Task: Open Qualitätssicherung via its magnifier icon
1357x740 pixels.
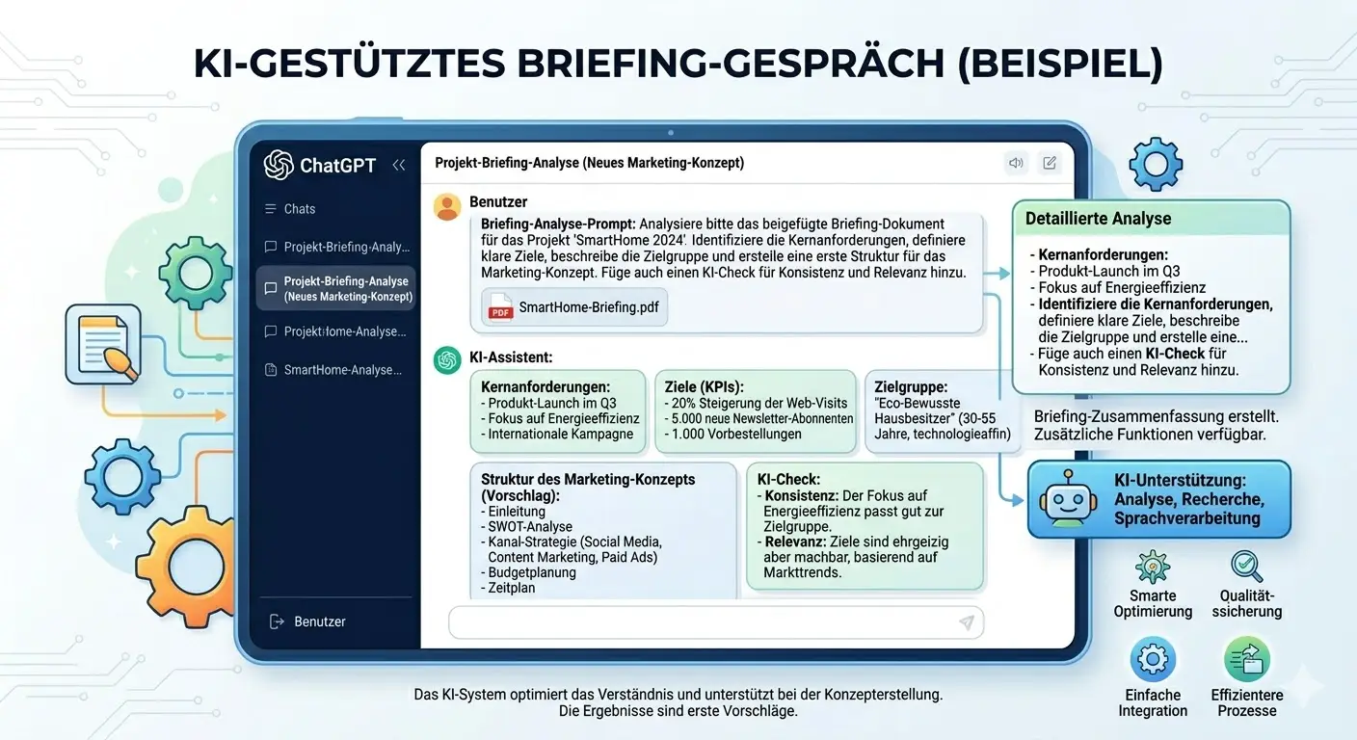Action: pyautogui.click(x=1247, y=567)
